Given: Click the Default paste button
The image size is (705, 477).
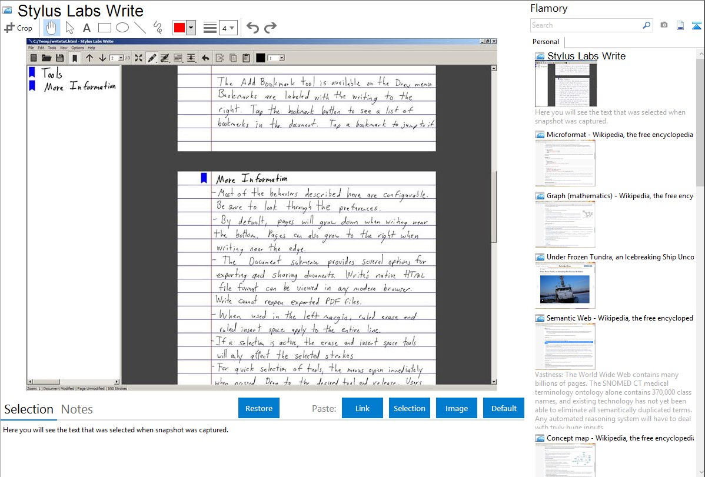Looking at the screenshot, I should click(x=504, y=408).
